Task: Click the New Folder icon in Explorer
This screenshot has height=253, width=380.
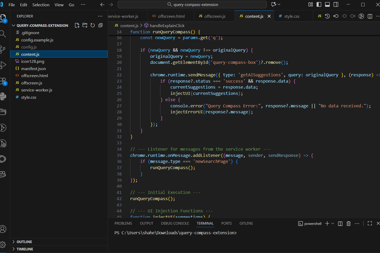Action: [85, 25]
